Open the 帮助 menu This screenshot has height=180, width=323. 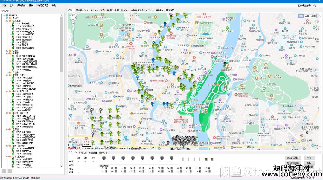tap(54, 6)
